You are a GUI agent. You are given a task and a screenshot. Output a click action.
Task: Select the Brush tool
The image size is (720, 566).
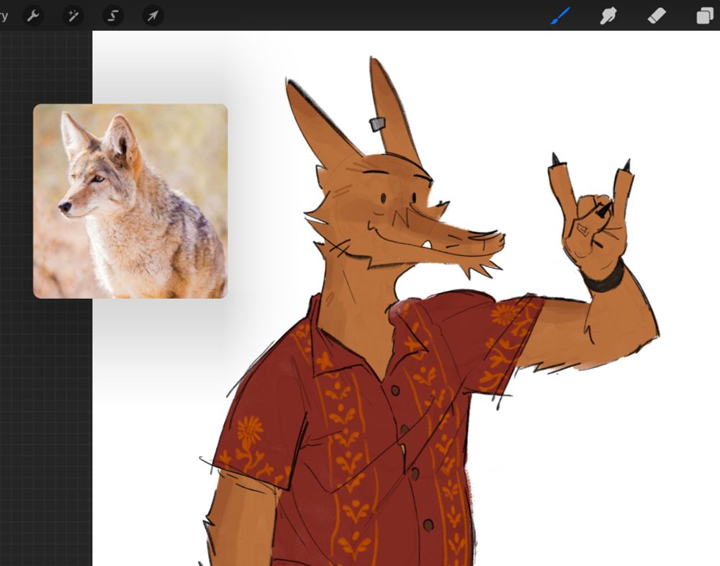561,16
